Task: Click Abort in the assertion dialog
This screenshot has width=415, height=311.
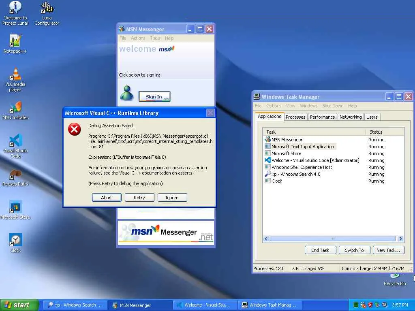Action: point(107,198)
